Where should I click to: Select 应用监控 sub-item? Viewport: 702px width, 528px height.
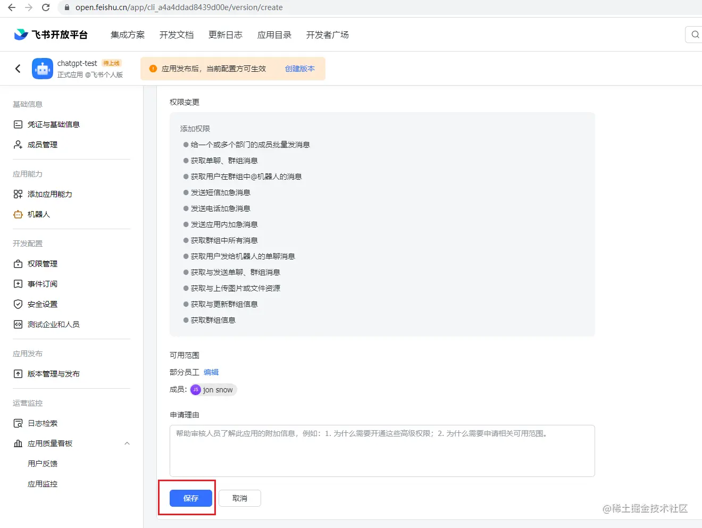click(x=43, y=484)
